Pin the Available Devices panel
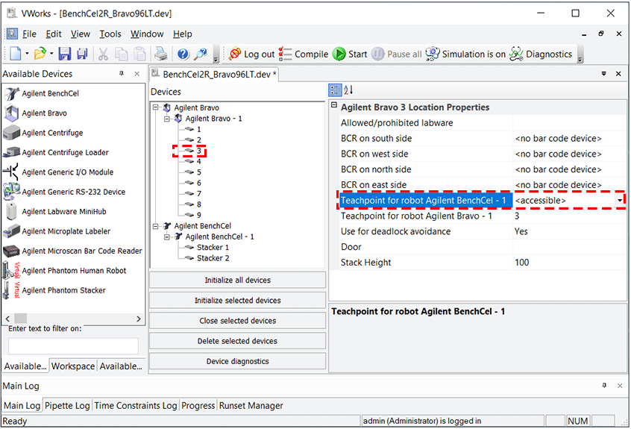Screen dimensions: 631x429 [x=121, y=74]
